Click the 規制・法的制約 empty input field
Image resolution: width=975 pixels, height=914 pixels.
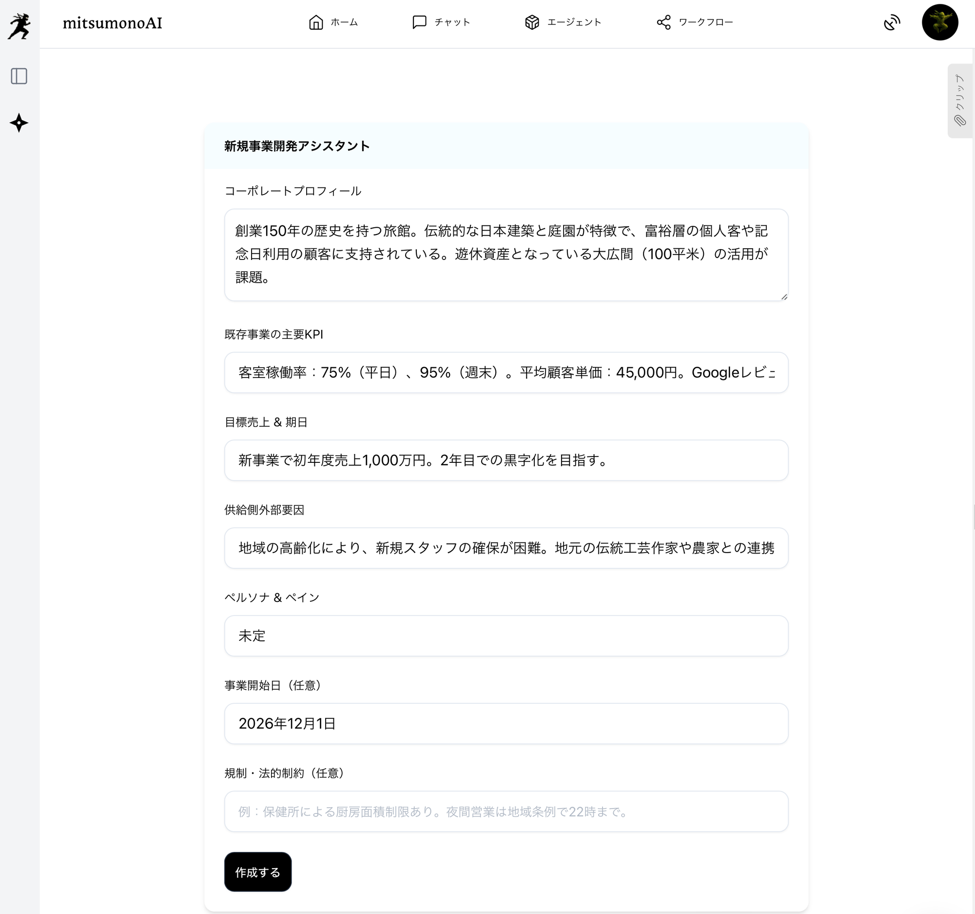click(506, 812)
